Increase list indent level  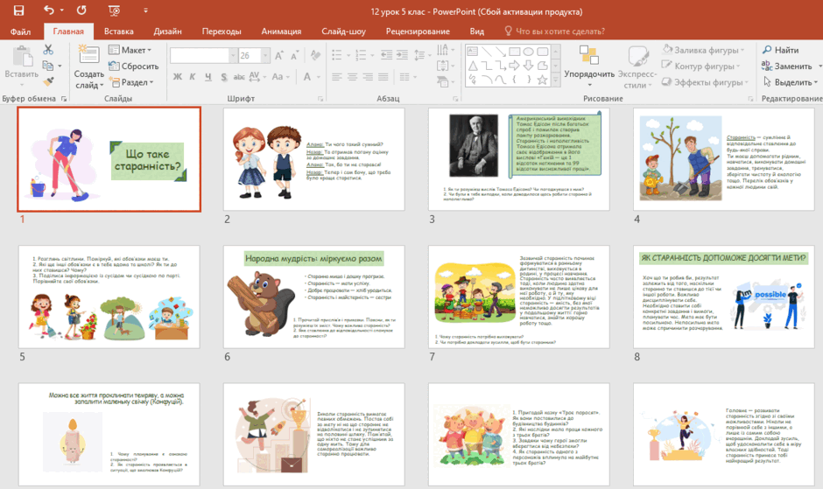402,54
